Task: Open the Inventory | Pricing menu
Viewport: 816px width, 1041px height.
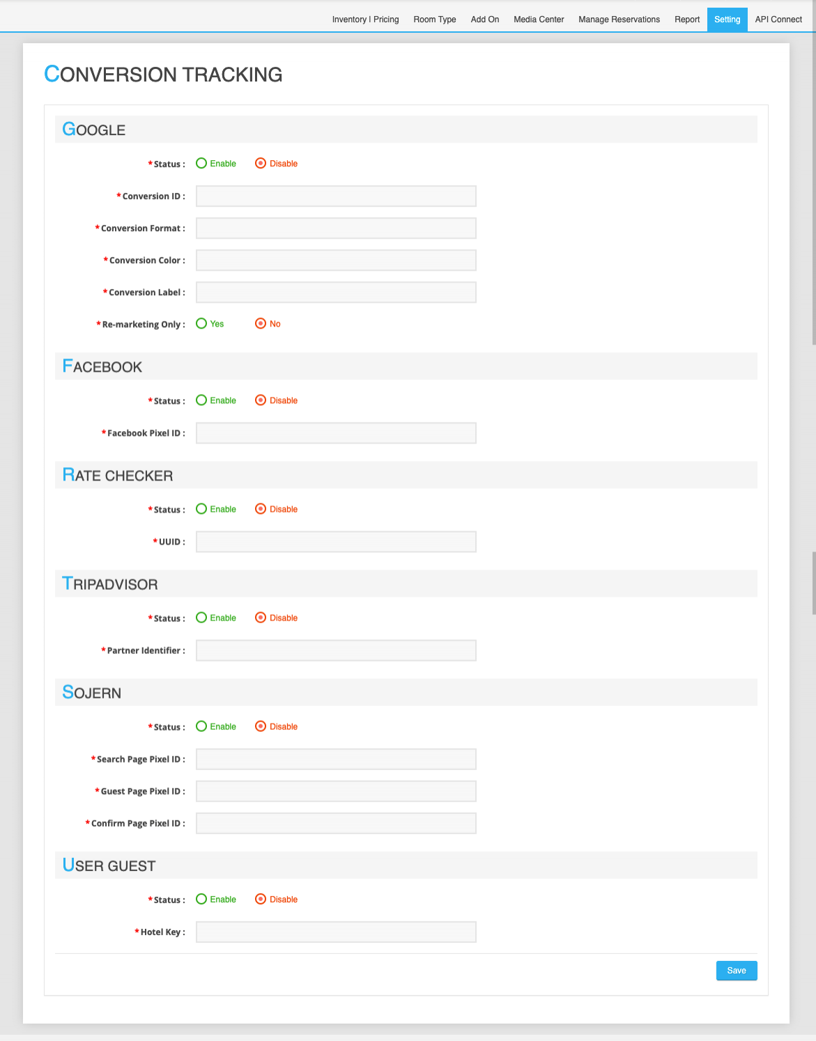Action: (365, 19)
